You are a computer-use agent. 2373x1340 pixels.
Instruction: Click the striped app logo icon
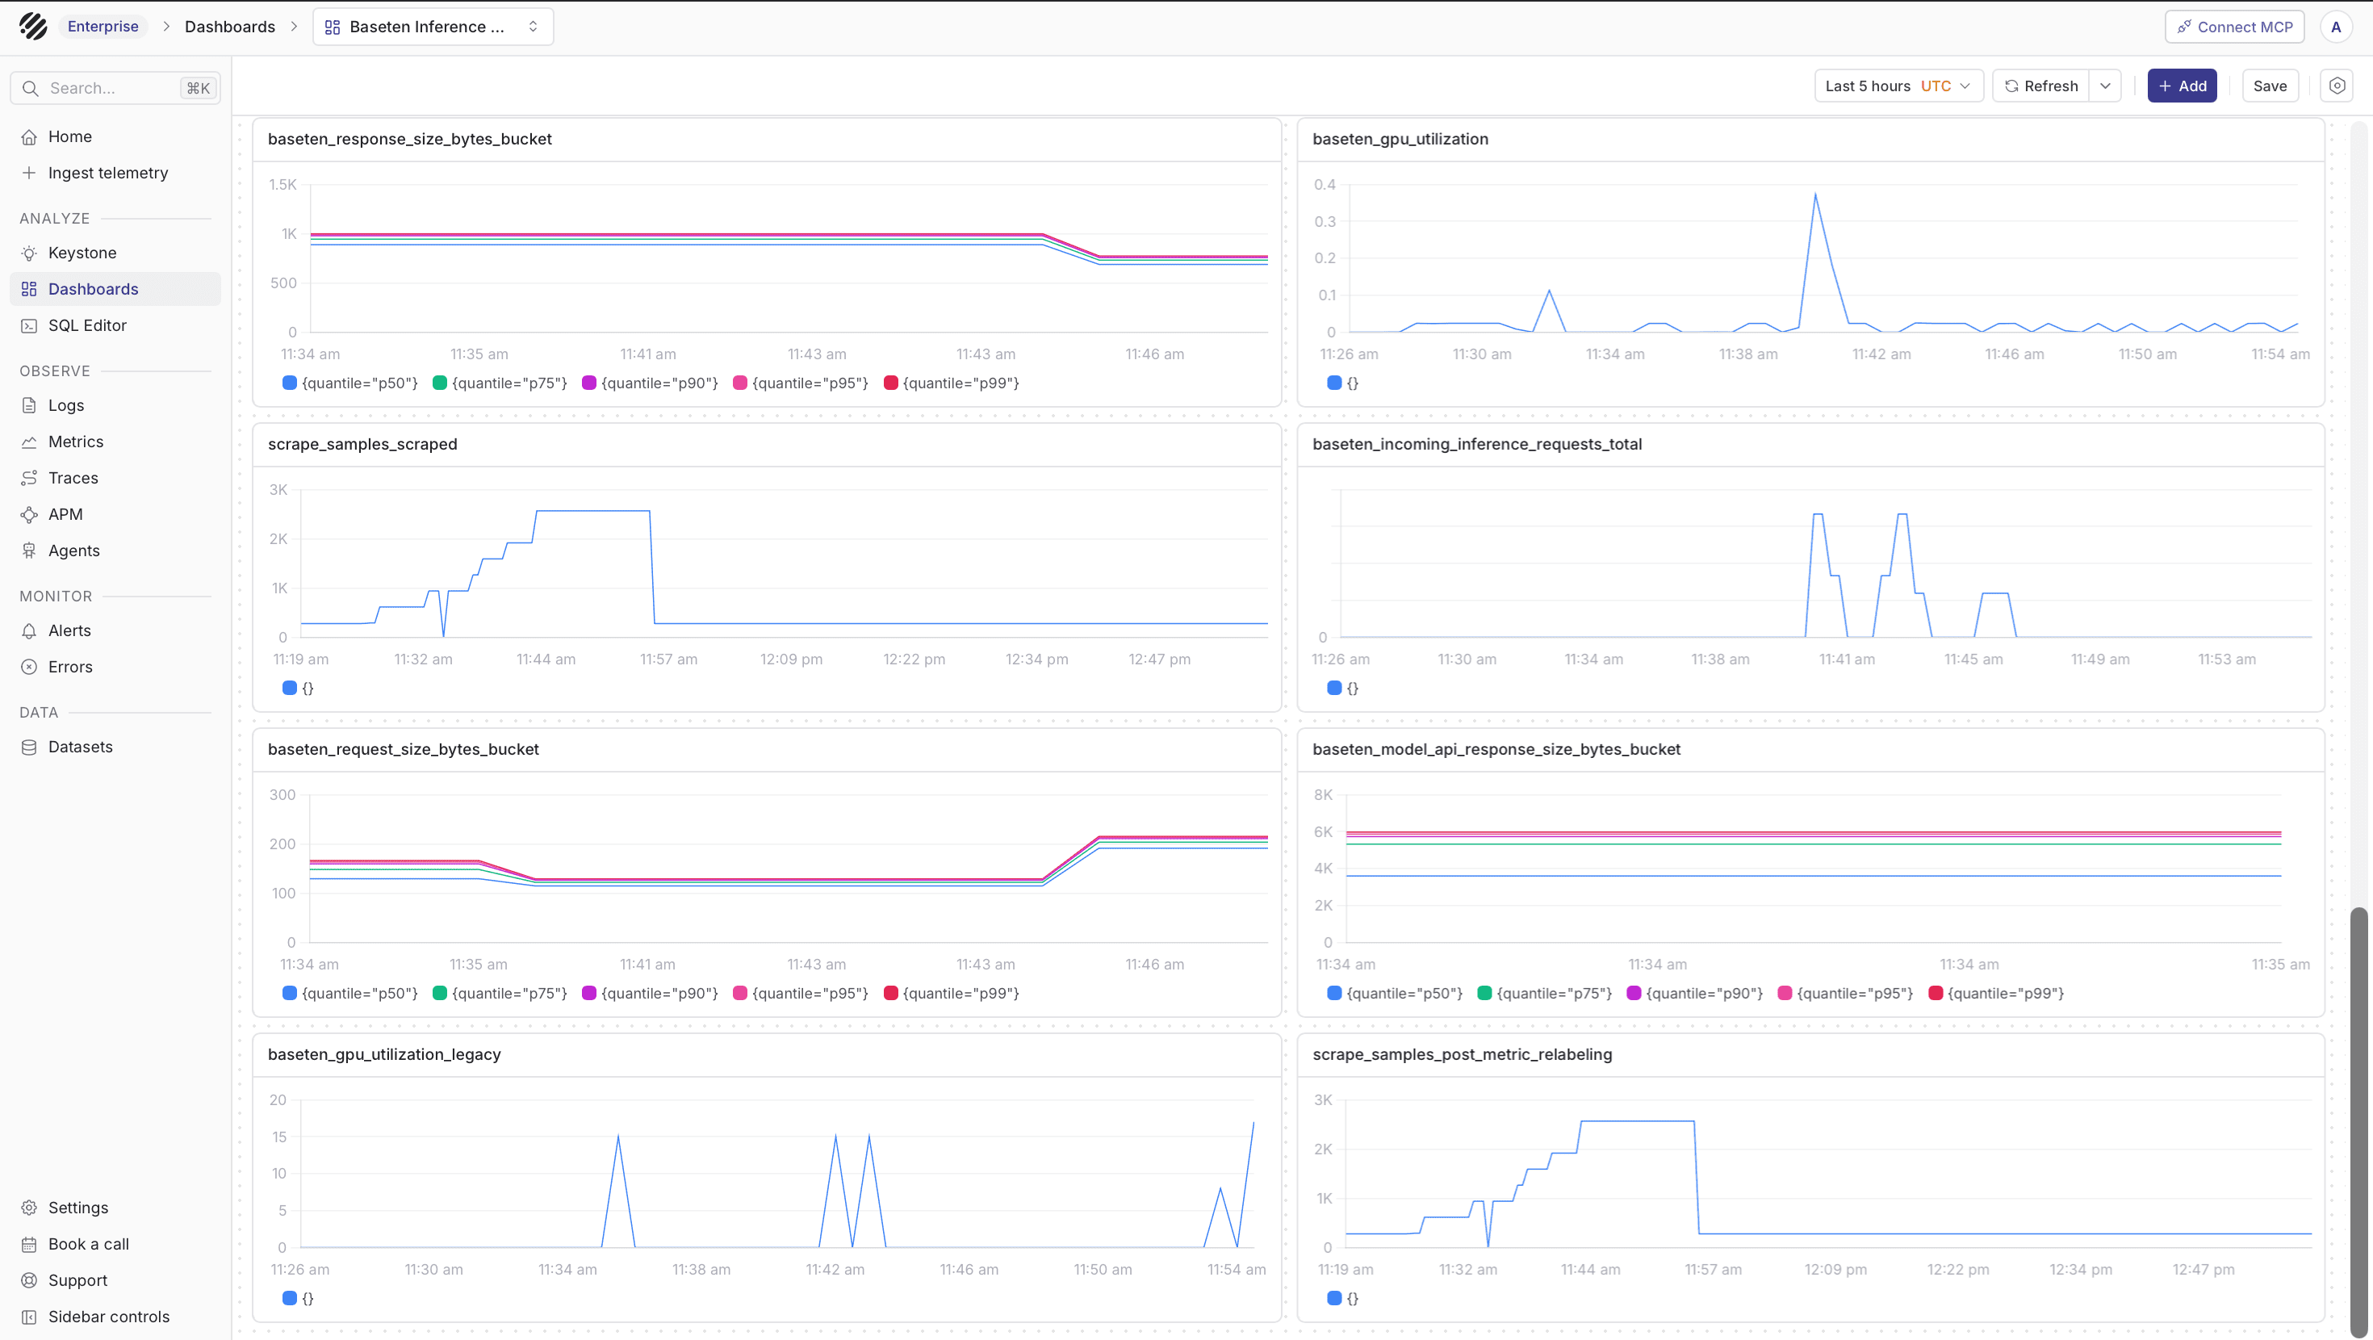point(33,26)
